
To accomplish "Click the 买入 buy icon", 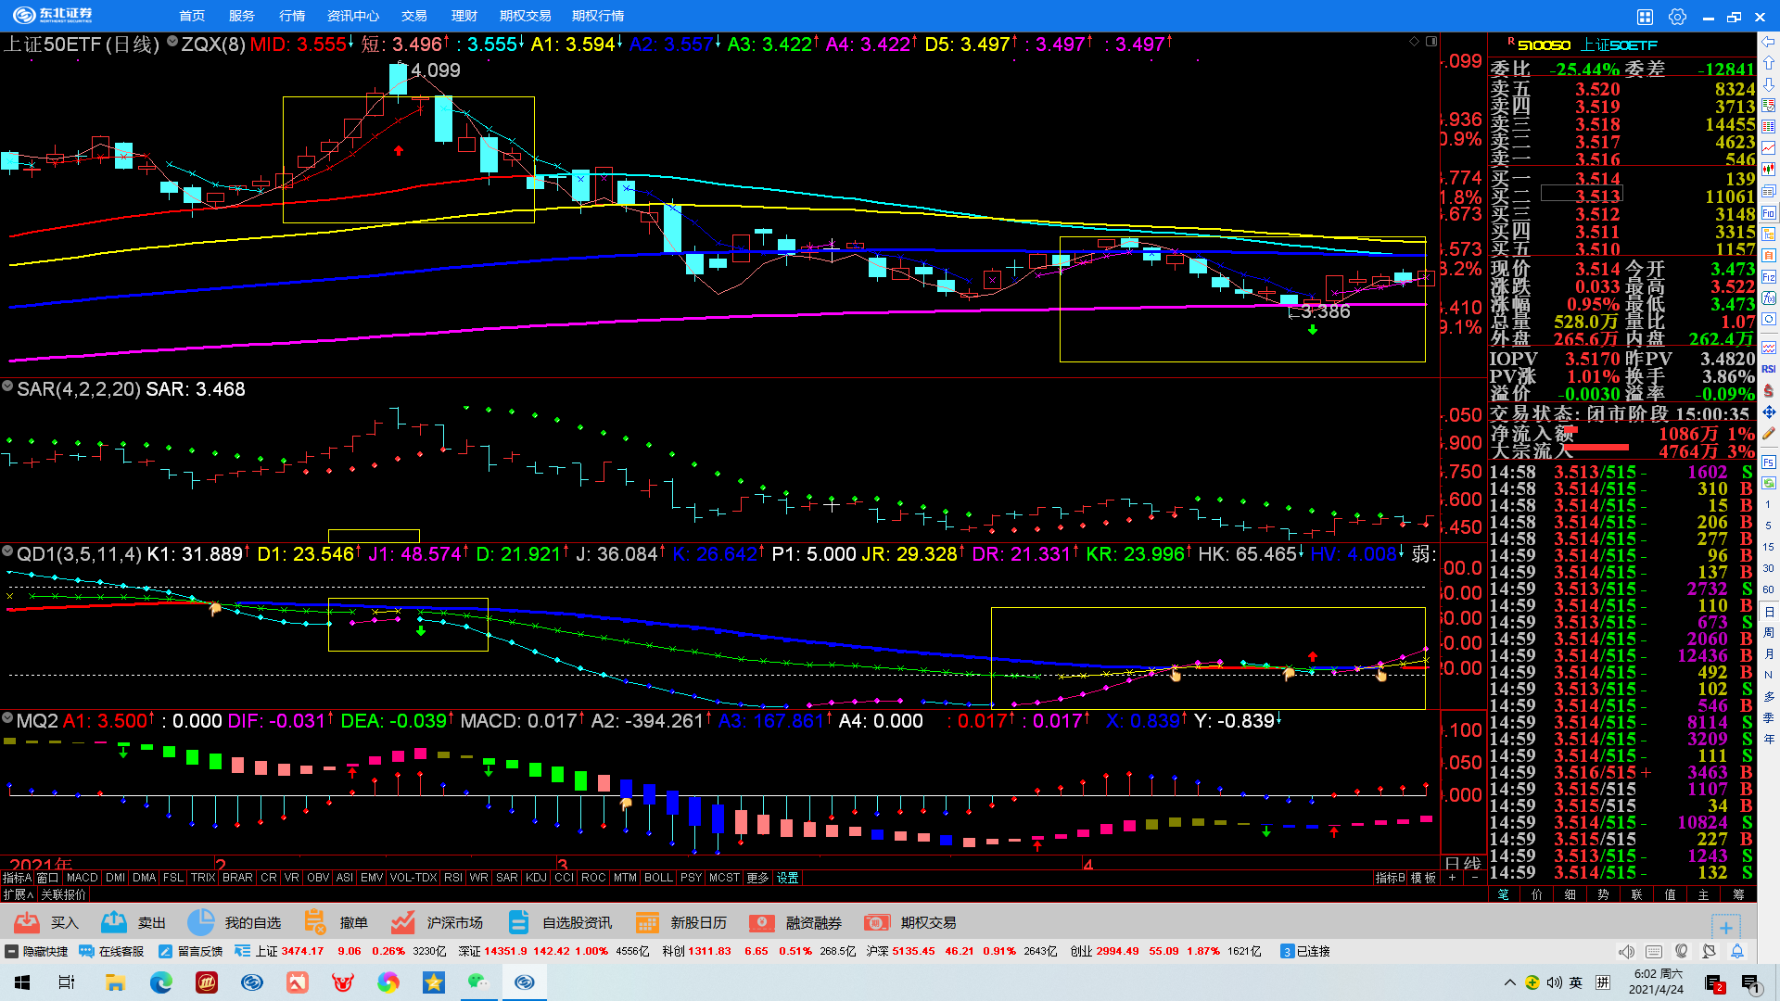I will click(x=27, y=922).
